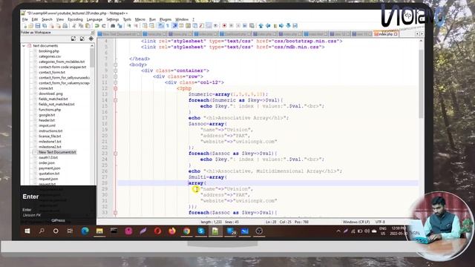Screen dimensions: 475x267
Task: Open Find with the binoculars icon
Action: 113,26
